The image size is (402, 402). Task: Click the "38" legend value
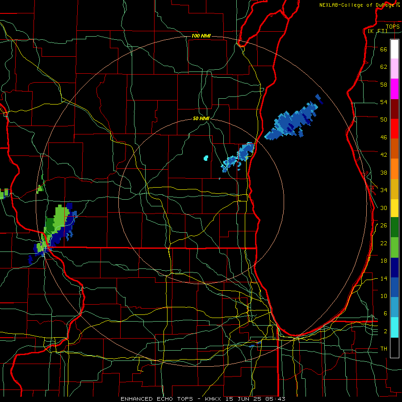coord(384,172)
